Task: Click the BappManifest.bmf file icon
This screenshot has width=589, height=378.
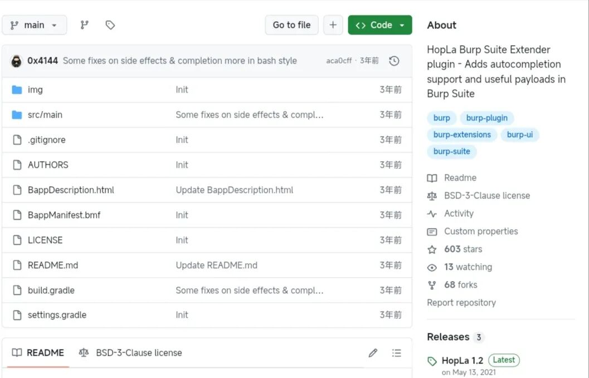Action: (x=17, y=215)
